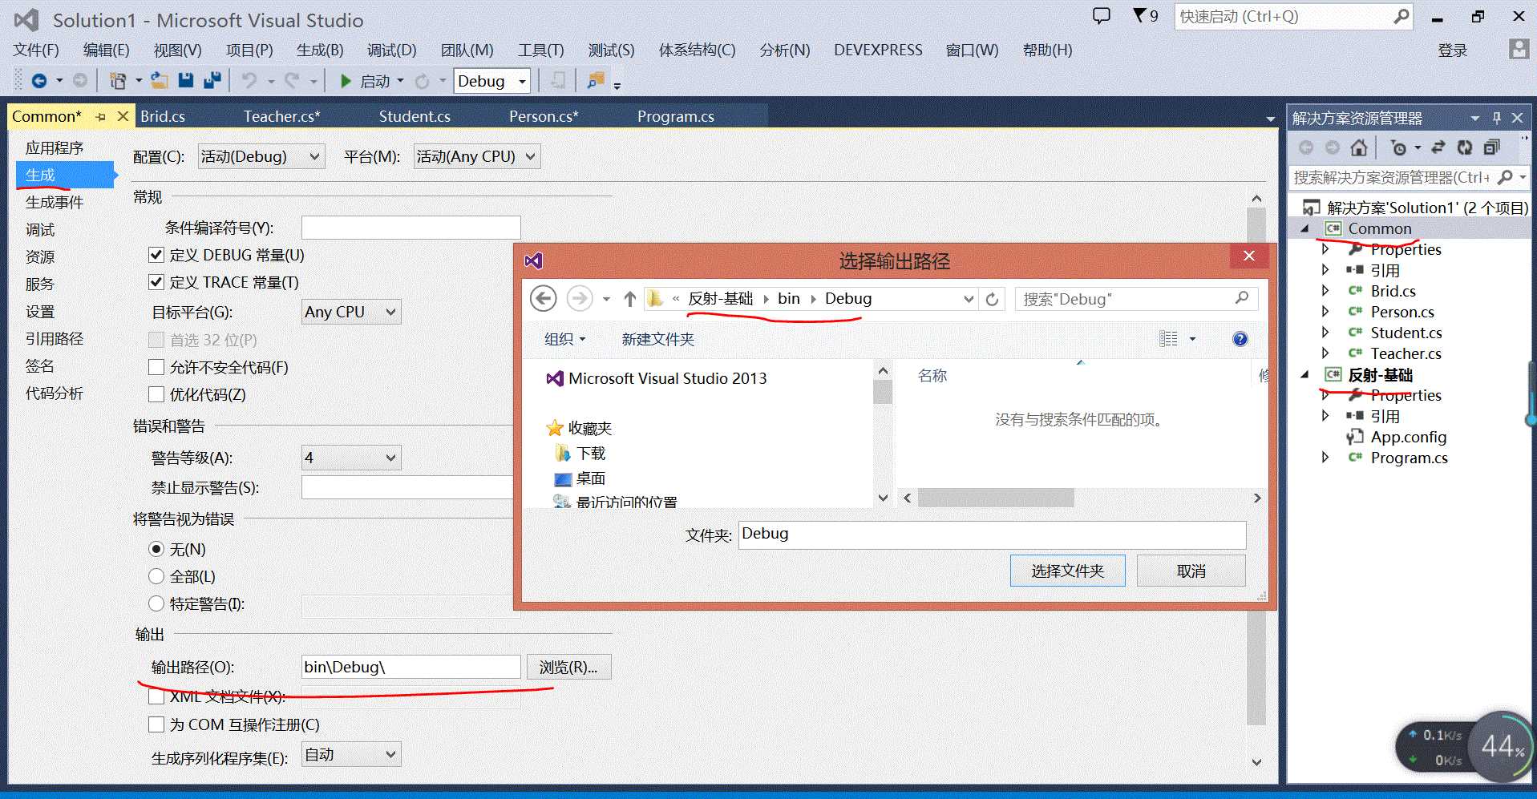Select the 无(N) radio button

point(156,549)
